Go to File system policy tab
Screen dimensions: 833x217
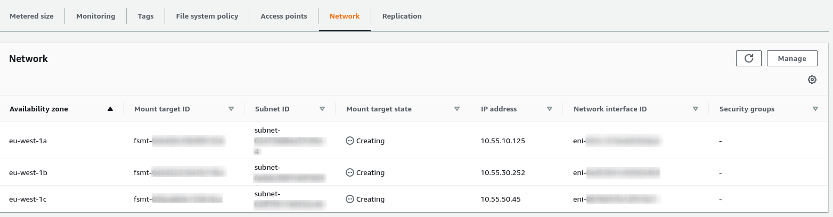coord(207,16)
